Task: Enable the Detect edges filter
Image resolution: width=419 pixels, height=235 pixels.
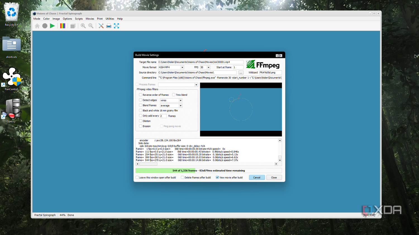Action: pyautogui.click(x=141, y=100)
